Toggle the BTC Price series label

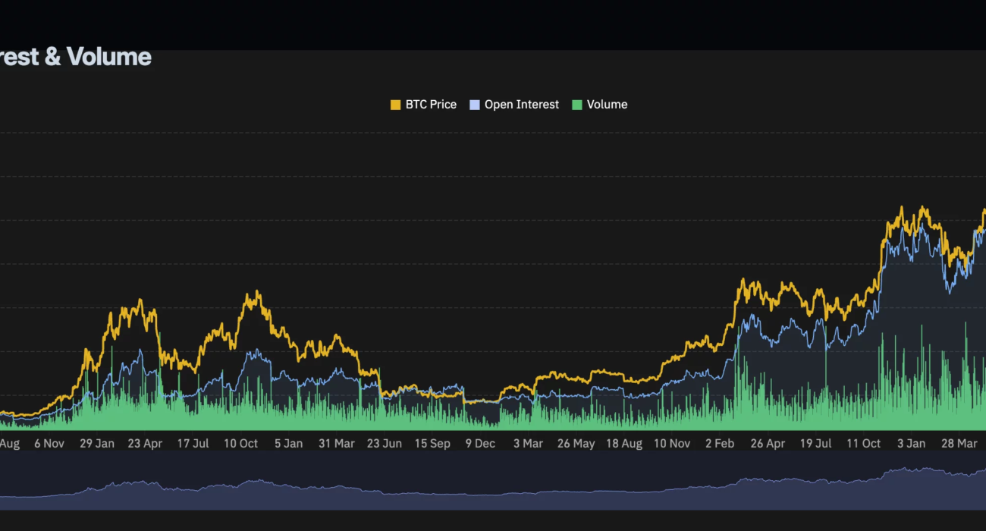[x=431, y=105]
